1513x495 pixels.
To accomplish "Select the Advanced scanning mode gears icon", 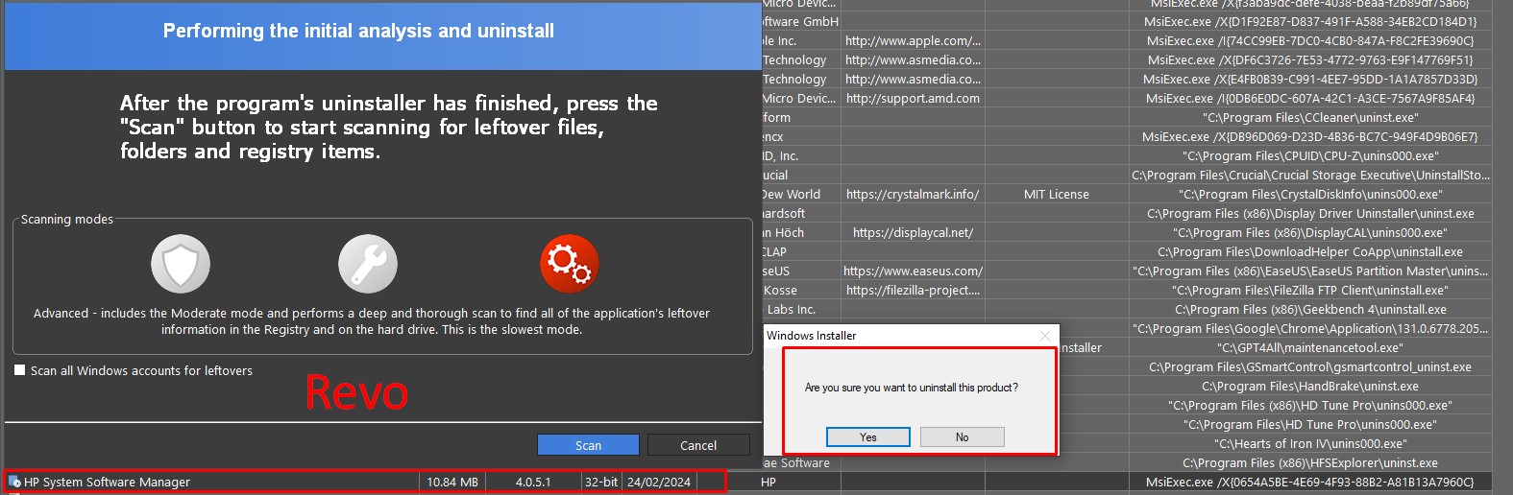I will [x=570, y=264].
